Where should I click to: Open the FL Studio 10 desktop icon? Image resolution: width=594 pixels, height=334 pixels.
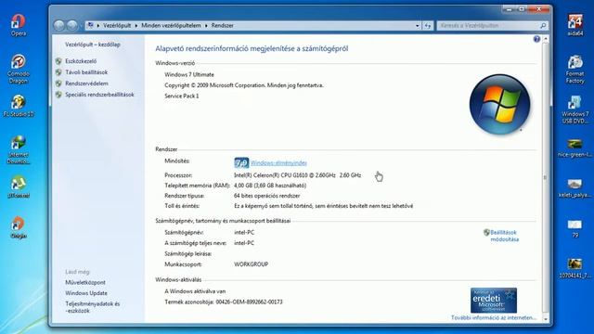coord(19,106)
